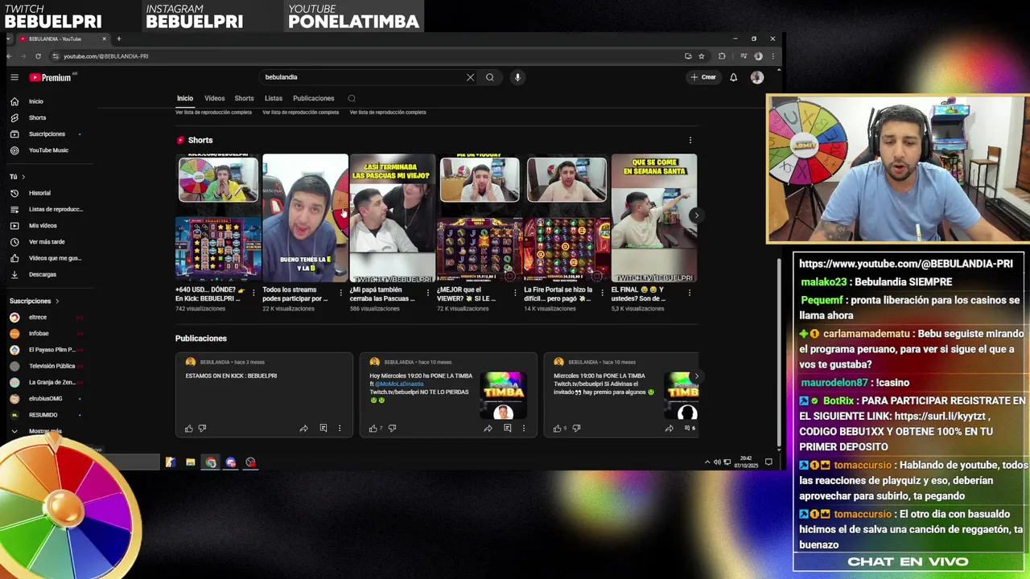This screenshot has height=579, width=1030.
Task: Open more options for 'ESTAMOS ON EN KICK' post
Action: [340, 429]
